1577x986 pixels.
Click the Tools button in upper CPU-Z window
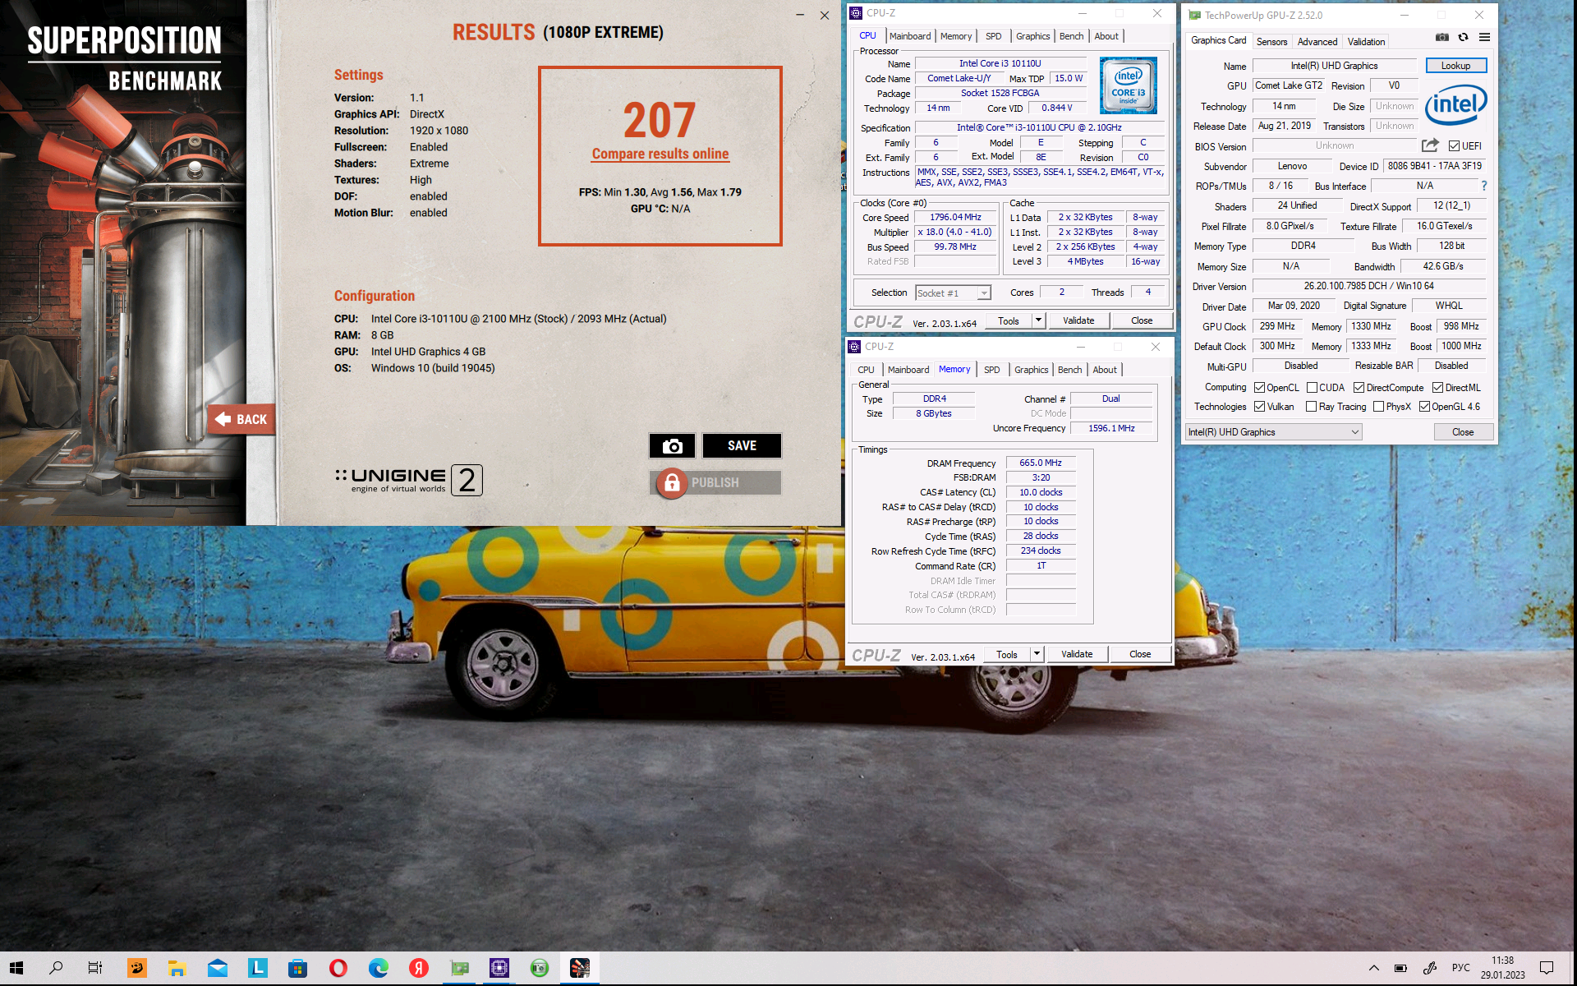[x=1009, y=320]
